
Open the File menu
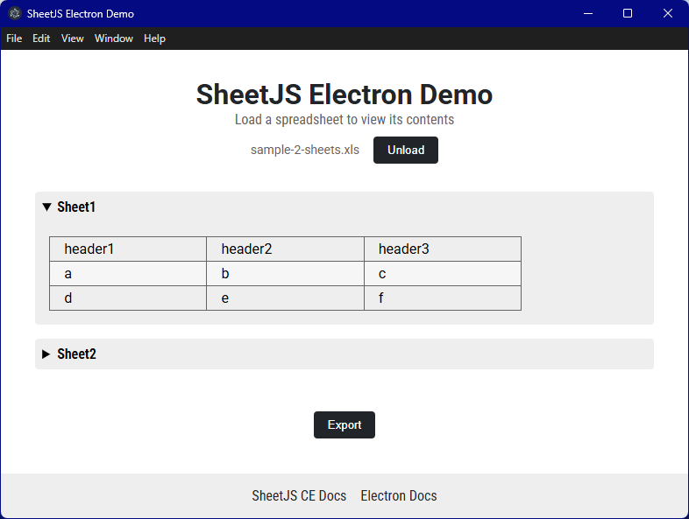14,39
